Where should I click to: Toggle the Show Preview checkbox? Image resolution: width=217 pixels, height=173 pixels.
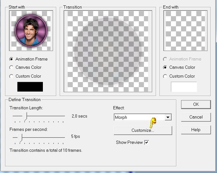(x=146, y=142)
